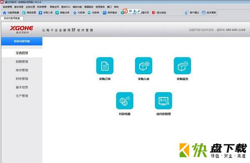The height and width of the screenshot is (163, 250).
Task: Open the 业务处理 menu
Action: tap(30, 7)
